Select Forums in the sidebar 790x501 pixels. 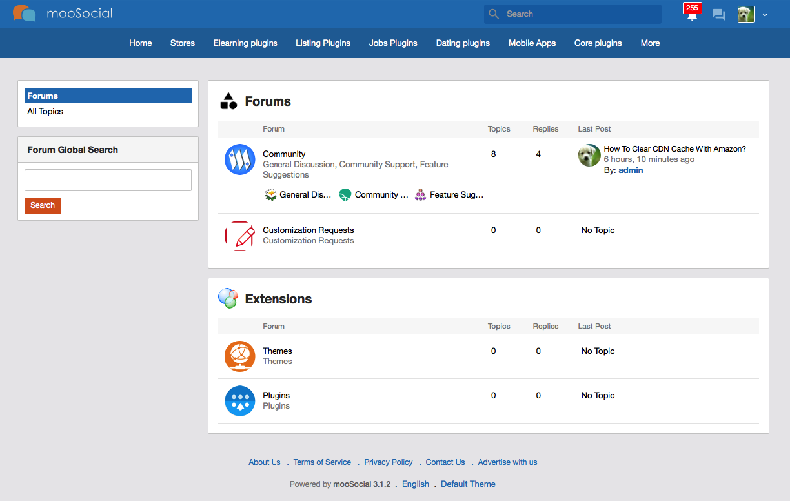tap(108, 96)
